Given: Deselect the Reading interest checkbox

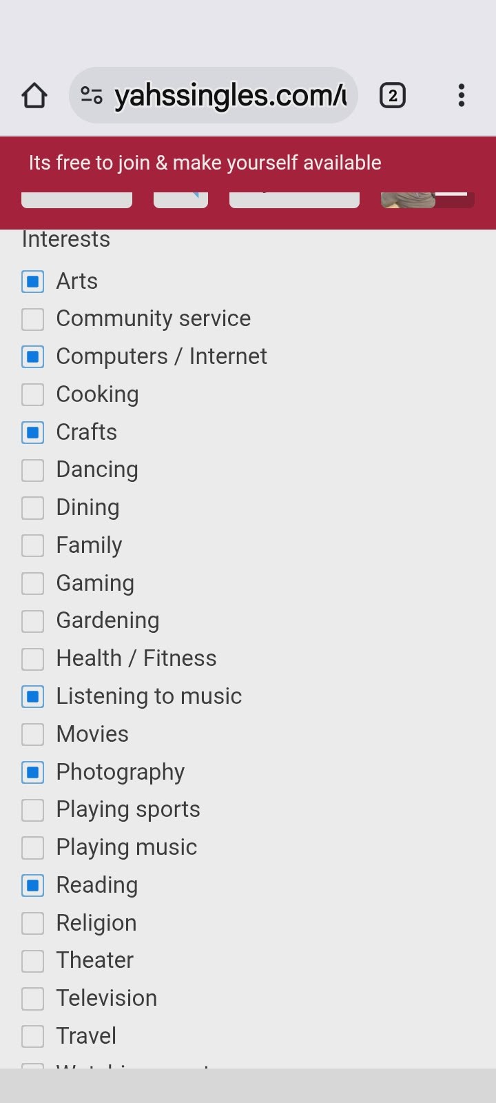Looking at the screenshot, I should 33,885.
